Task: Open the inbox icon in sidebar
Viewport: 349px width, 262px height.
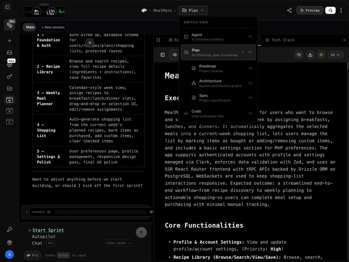Action: [10, 53]
